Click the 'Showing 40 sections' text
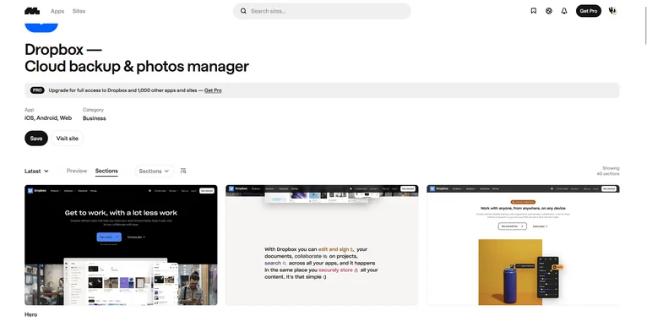 pyautogui.click(x=608, y=171)
